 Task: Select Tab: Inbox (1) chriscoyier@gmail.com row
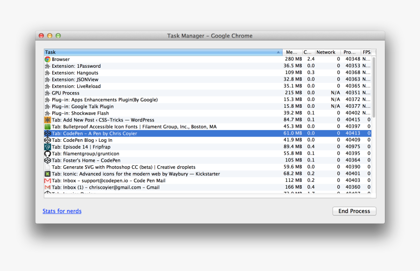pyautogui.click(x=208, y=187)
